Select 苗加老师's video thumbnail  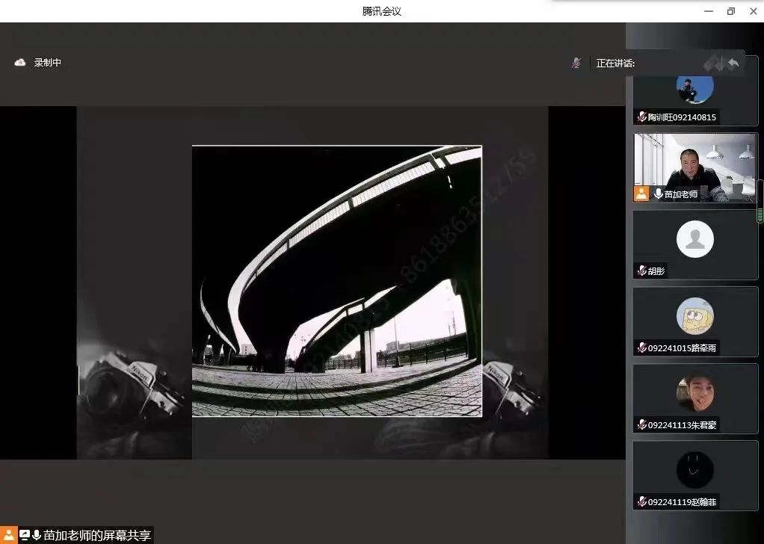point(695,166)
